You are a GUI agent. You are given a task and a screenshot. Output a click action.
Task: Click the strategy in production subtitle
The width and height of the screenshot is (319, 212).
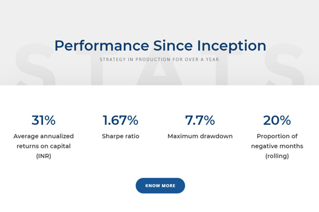[160, 59]
